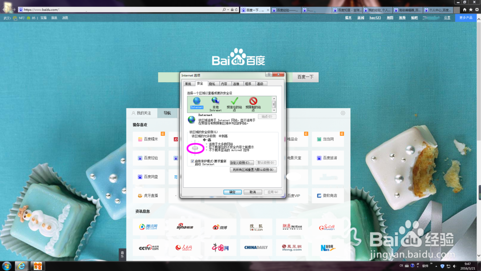Switch to 百度知道 browser tab
The height and width of the screenshot is (271, 481).
(x=347, y=10)
